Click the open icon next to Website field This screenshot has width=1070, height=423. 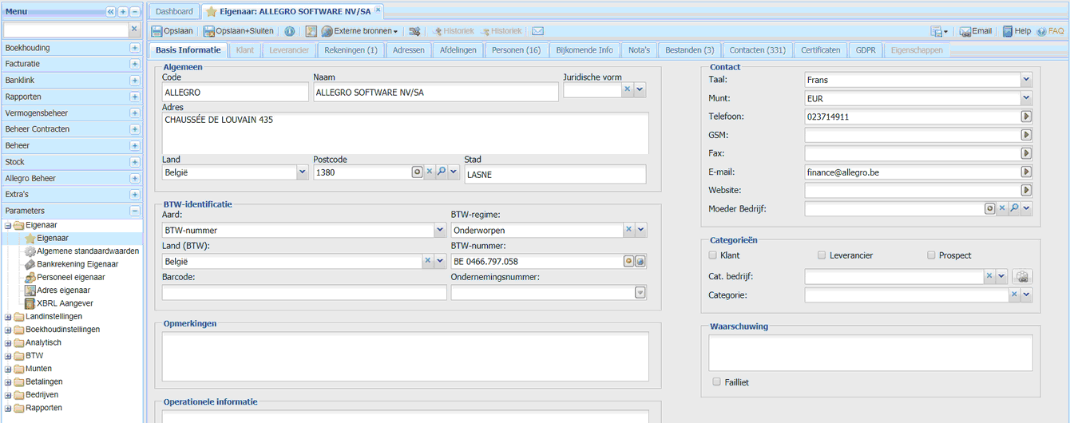click(1027, 190)
